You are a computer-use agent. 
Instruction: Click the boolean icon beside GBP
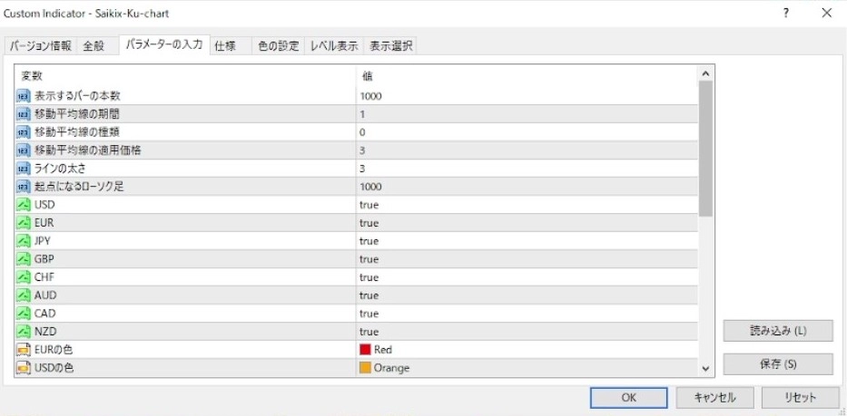[x=24, y=259]
